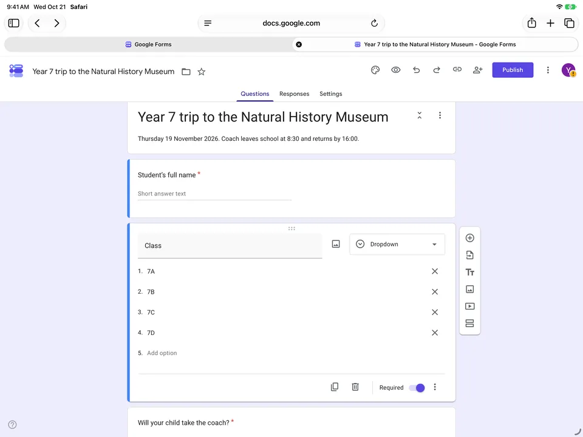This screenshot has height=437, width=583.
Task: Go back in Safari
Action: pos(37,23)
